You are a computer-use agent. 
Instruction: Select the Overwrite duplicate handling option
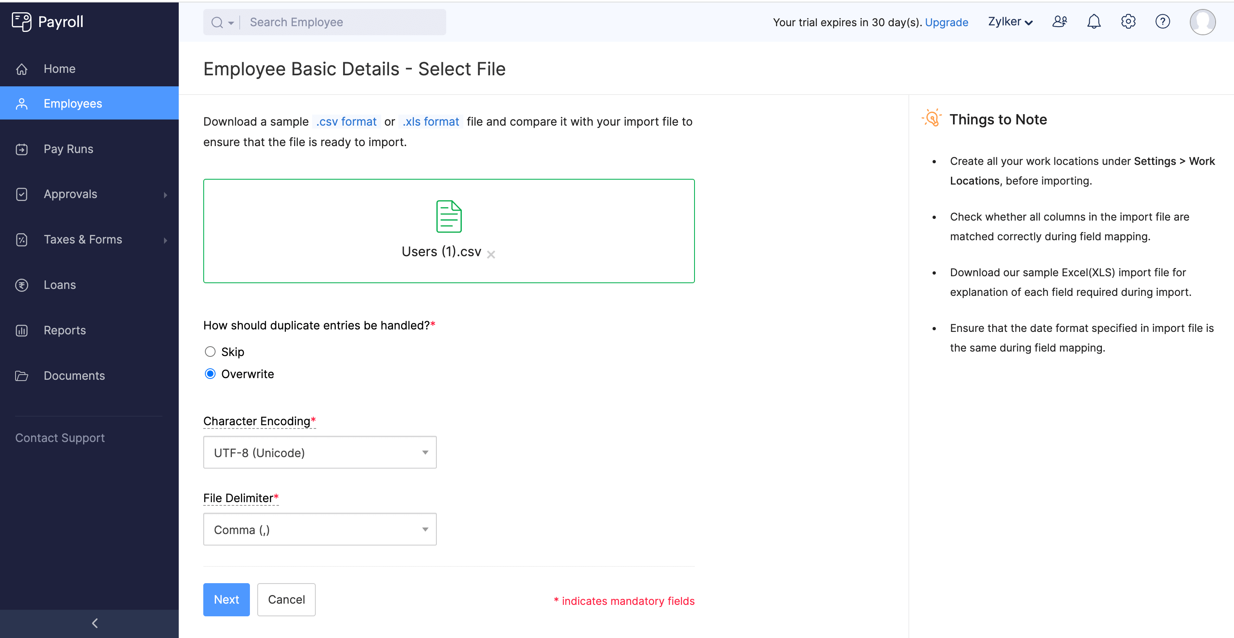pyautogui.click(x=210, y=374)
